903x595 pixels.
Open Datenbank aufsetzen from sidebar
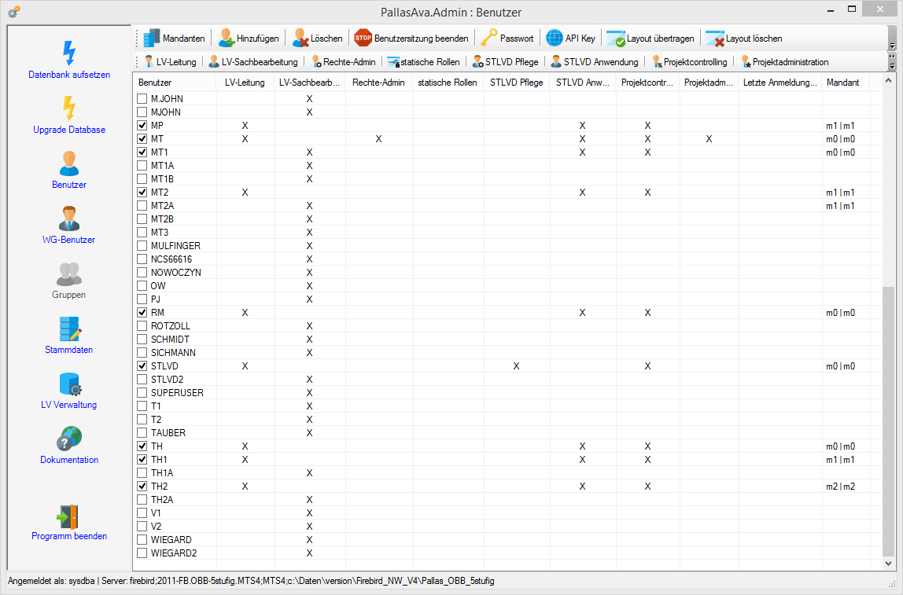(x=69, y=59)
